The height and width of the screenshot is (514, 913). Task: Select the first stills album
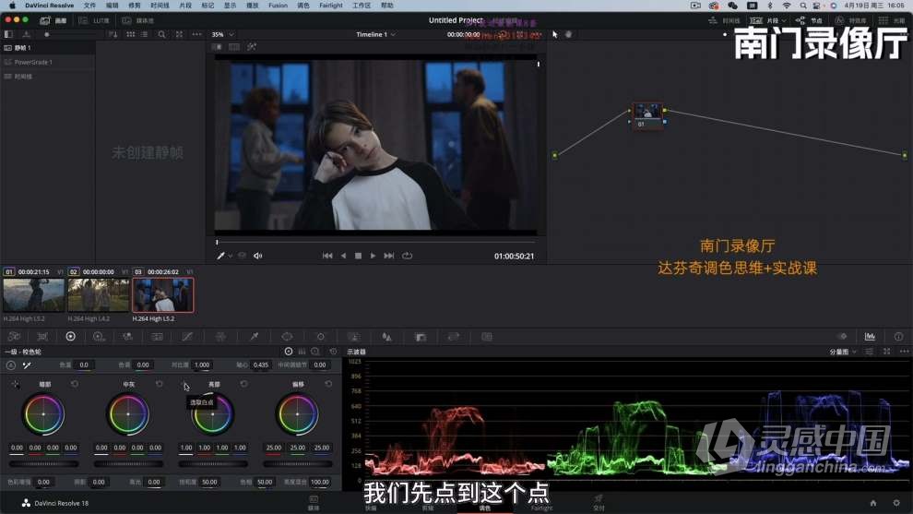pos(48,48)
